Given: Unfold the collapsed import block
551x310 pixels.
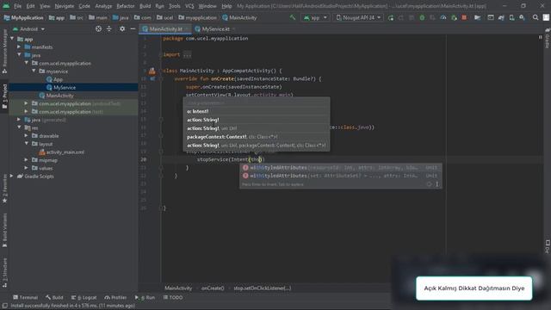Looking at the screenshot, I should 188,55.
